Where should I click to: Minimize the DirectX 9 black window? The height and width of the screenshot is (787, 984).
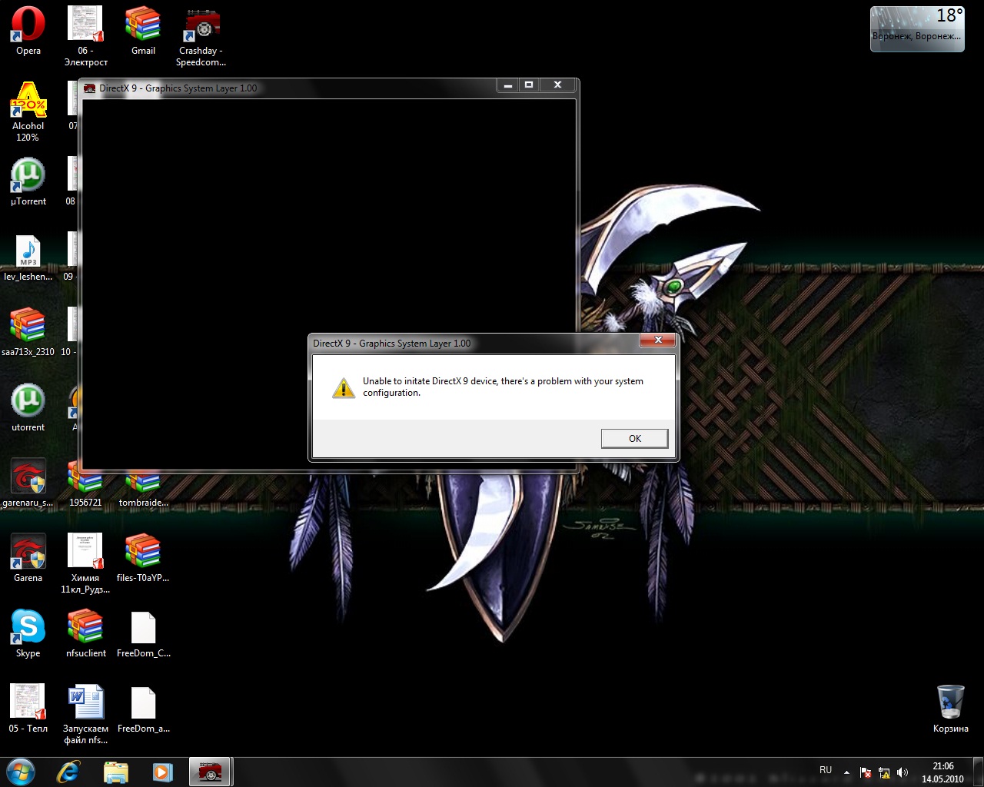point(507,85)
